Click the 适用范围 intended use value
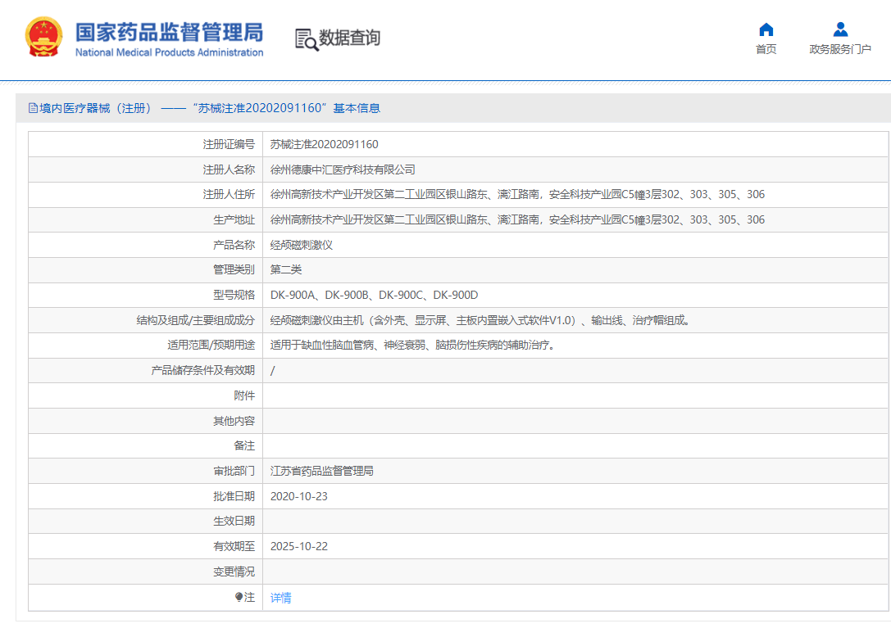 point(412,345)
